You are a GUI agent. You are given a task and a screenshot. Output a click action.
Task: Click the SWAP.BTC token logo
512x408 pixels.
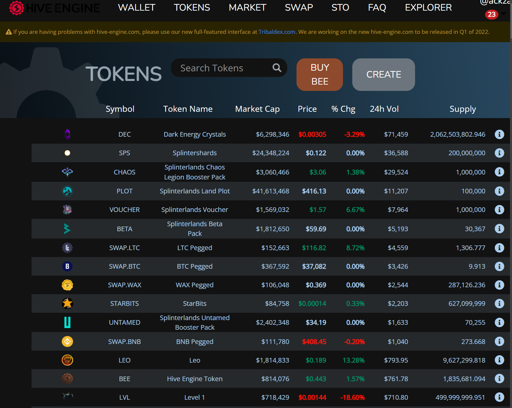pyautogui.click(x=67, y=266)
